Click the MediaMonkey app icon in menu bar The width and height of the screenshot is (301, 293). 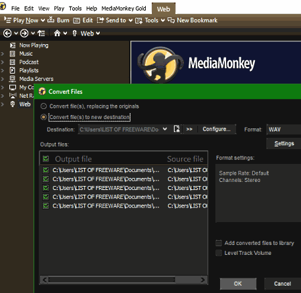click(3, 6)
